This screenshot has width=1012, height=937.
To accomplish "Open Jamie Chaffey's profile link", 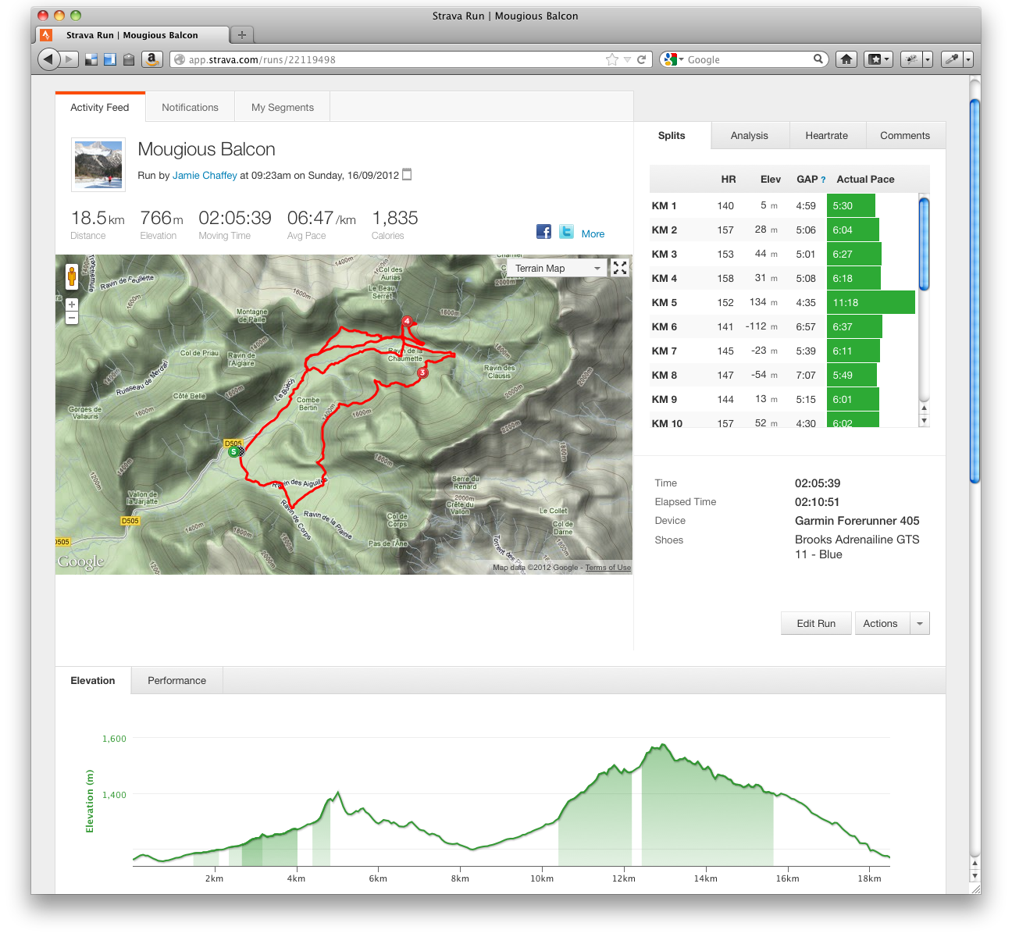I will [205, 176].
